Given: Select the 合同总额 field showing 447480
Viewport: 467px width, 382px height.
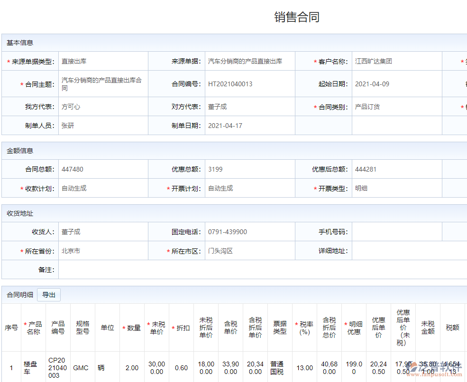Looking at the screenshot, I should pyautogui.click(x=103, y=169).
